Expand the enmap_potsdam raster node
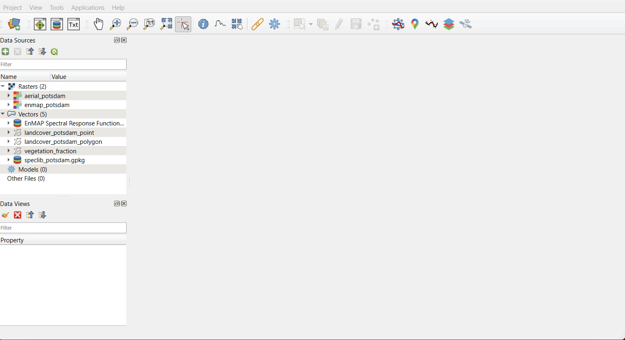 point(9,105)
